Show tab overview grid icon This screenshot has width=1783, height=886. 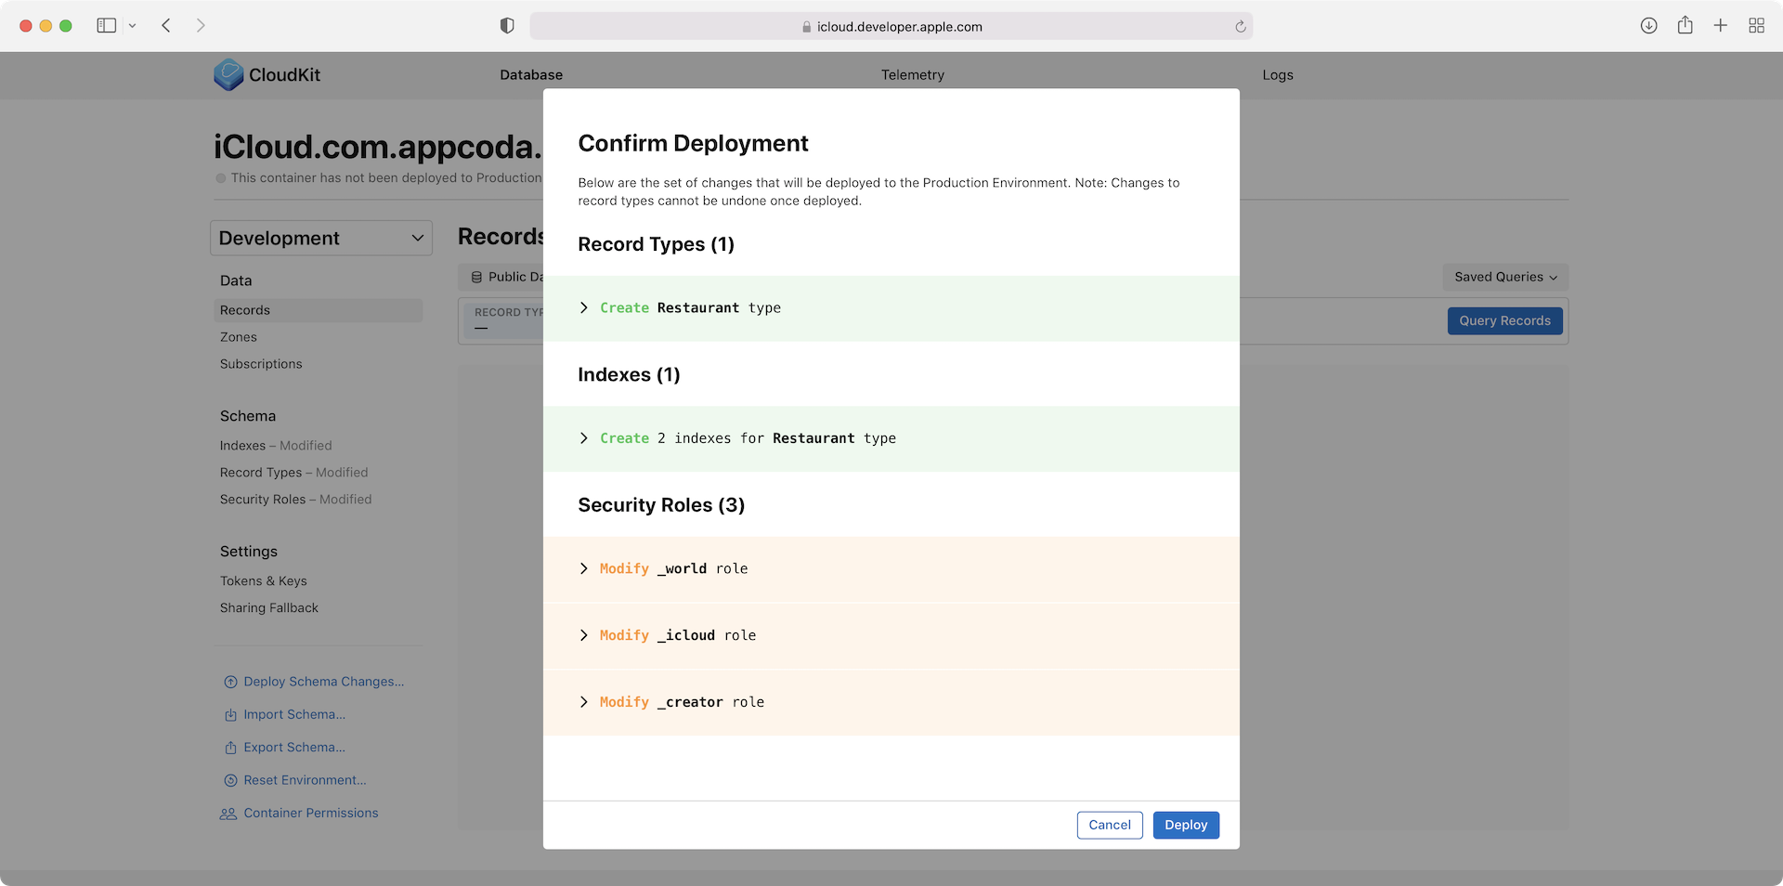pyautogui.click(x=1756, y=26)
